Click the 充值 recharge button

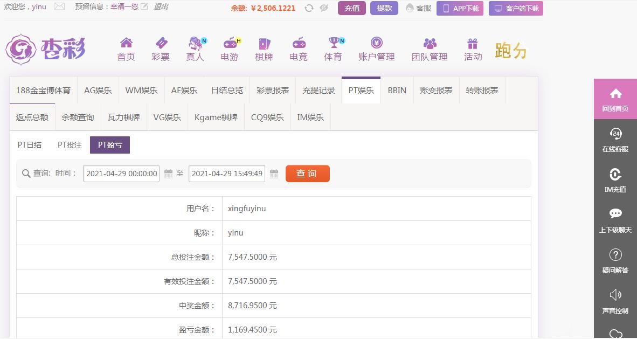point(352,8)
